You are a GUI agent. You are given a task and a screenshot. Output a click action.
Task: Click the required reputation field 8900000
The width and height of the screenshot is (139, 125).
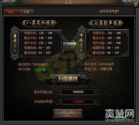click(78, 92)
